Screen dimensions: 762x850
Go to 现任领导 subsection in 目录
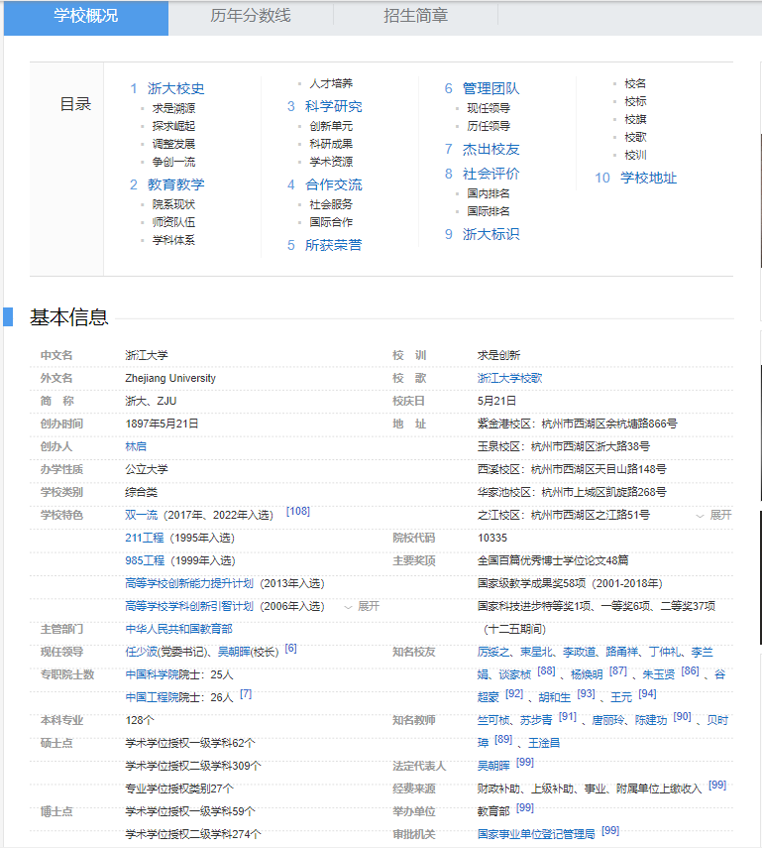(x=489, y=108)
